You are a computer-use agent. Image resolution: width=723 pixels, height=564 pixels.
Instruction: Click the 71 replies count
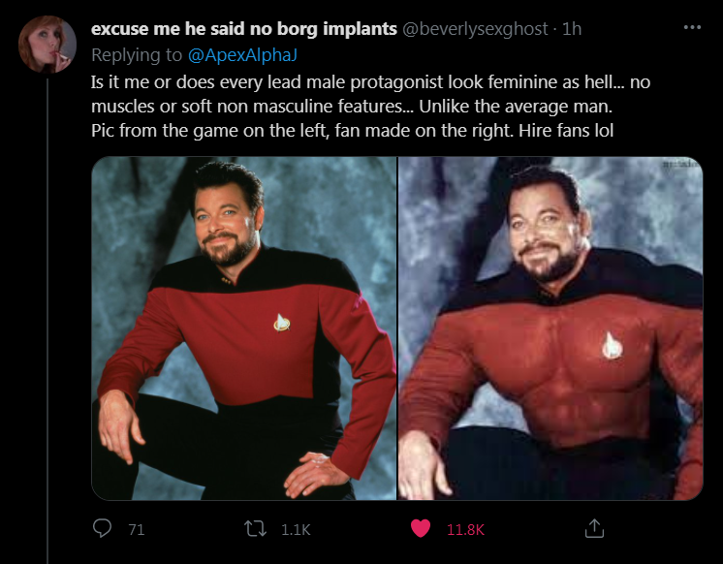(136, 530)
